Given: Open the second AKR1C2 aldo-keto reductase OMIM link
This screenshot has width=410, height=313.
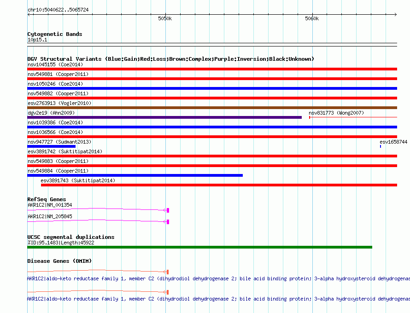Looking at the screenshot, I should (218, 299).
